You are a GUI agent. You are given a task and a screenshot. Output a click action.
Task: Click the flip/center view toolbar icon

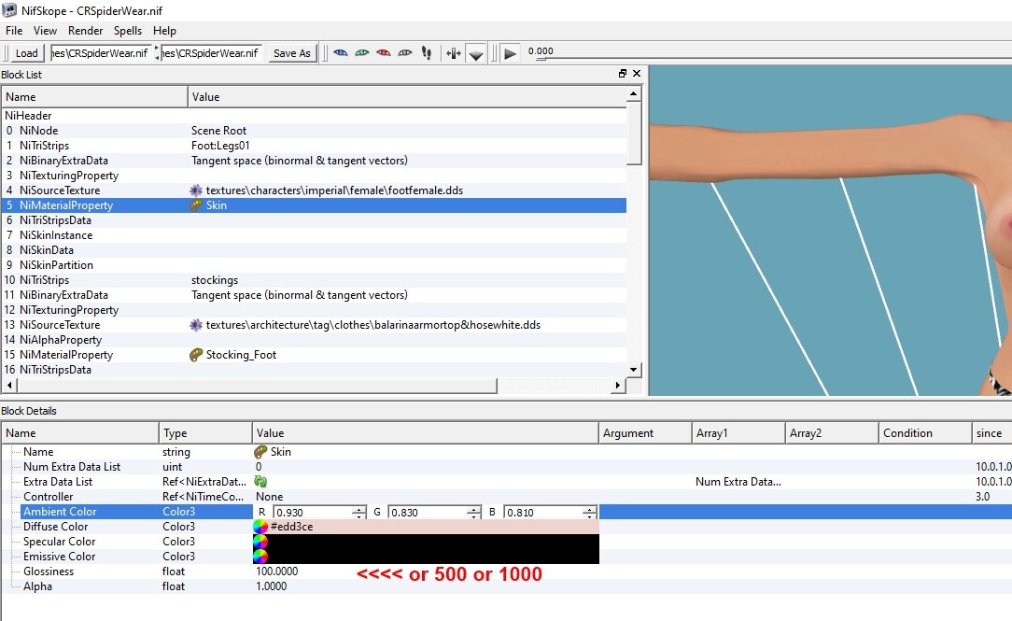click(x=453, y=53)
